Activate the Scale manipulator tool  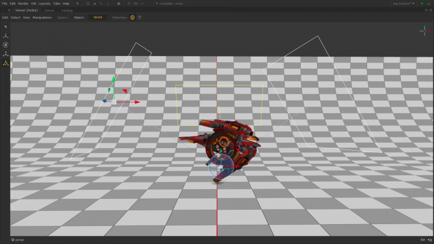[x=6, y=54]
